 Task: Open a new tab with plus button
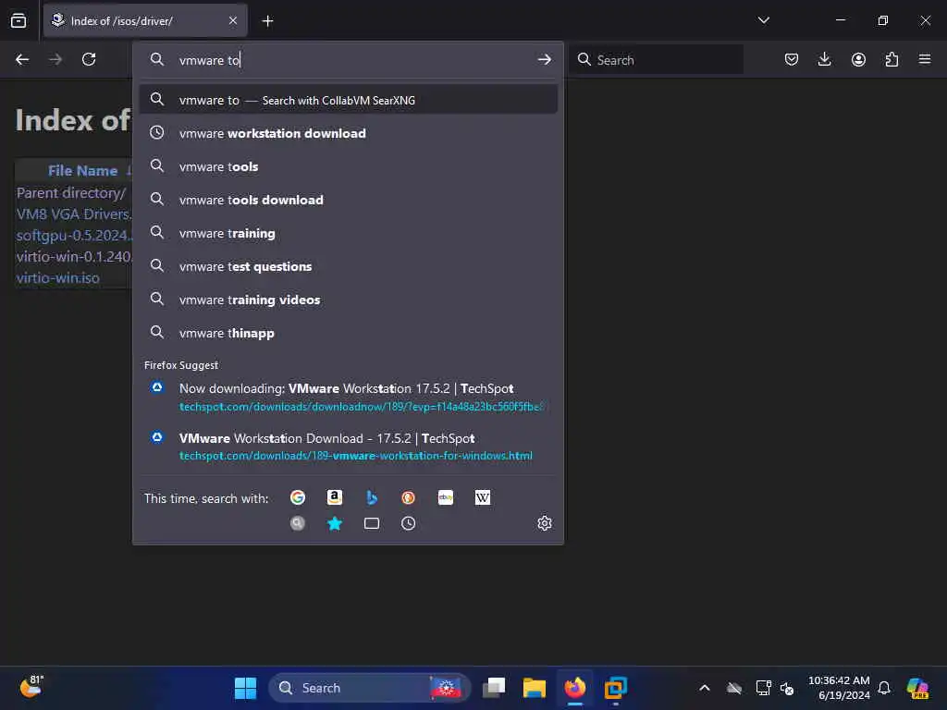[x=267, y=21]
